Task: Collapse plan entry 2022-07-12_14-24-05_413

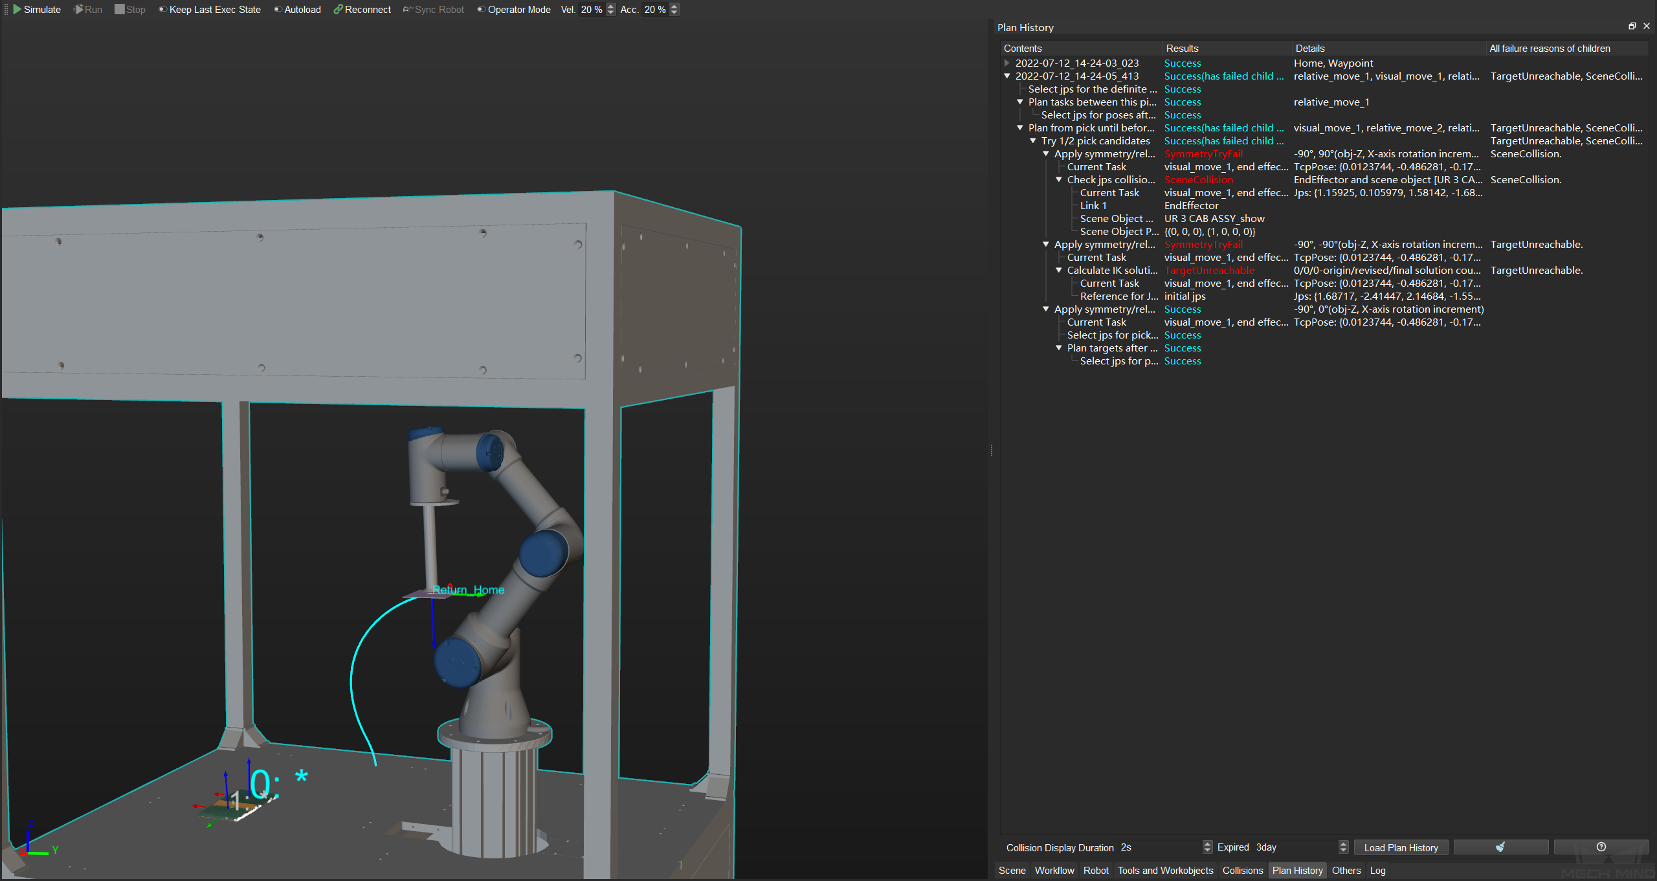Action: (1007, 76)
